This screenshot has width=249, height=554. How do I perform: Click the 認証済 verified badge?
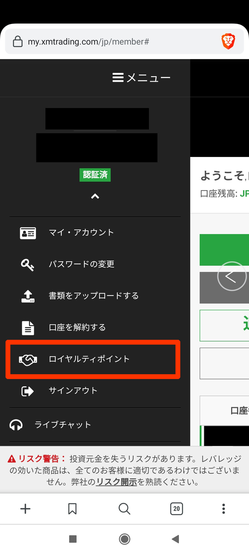pos(95,175)
